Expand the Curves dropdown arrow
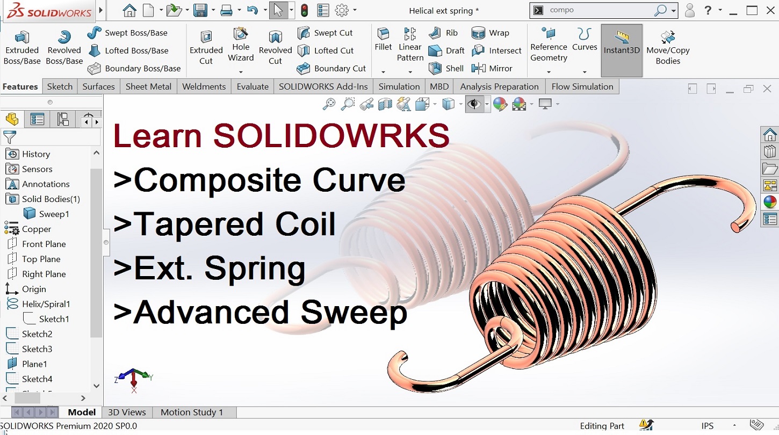This screenshot has height=435, width=779. click(585, 72)
